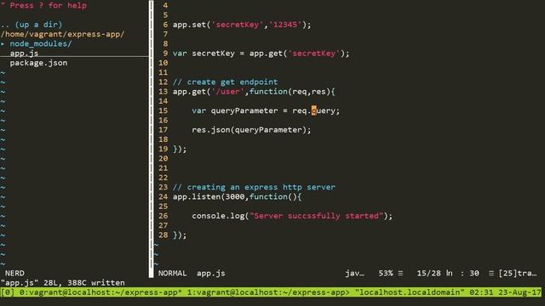Click the 15/28 line counter
The width and height of the screenshot is (545, 306).
click(428, 274)
